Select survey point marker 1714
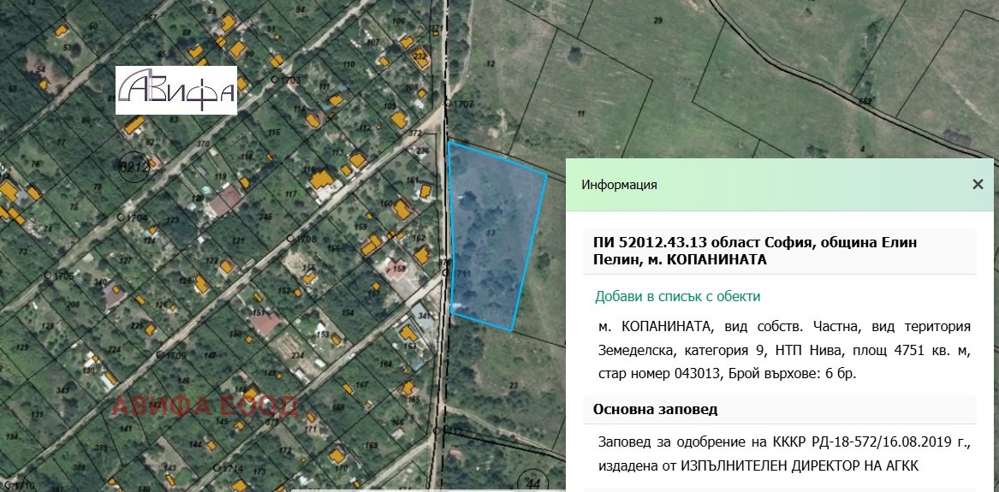This screenshot has height=492, width=999. pos(217,469)
